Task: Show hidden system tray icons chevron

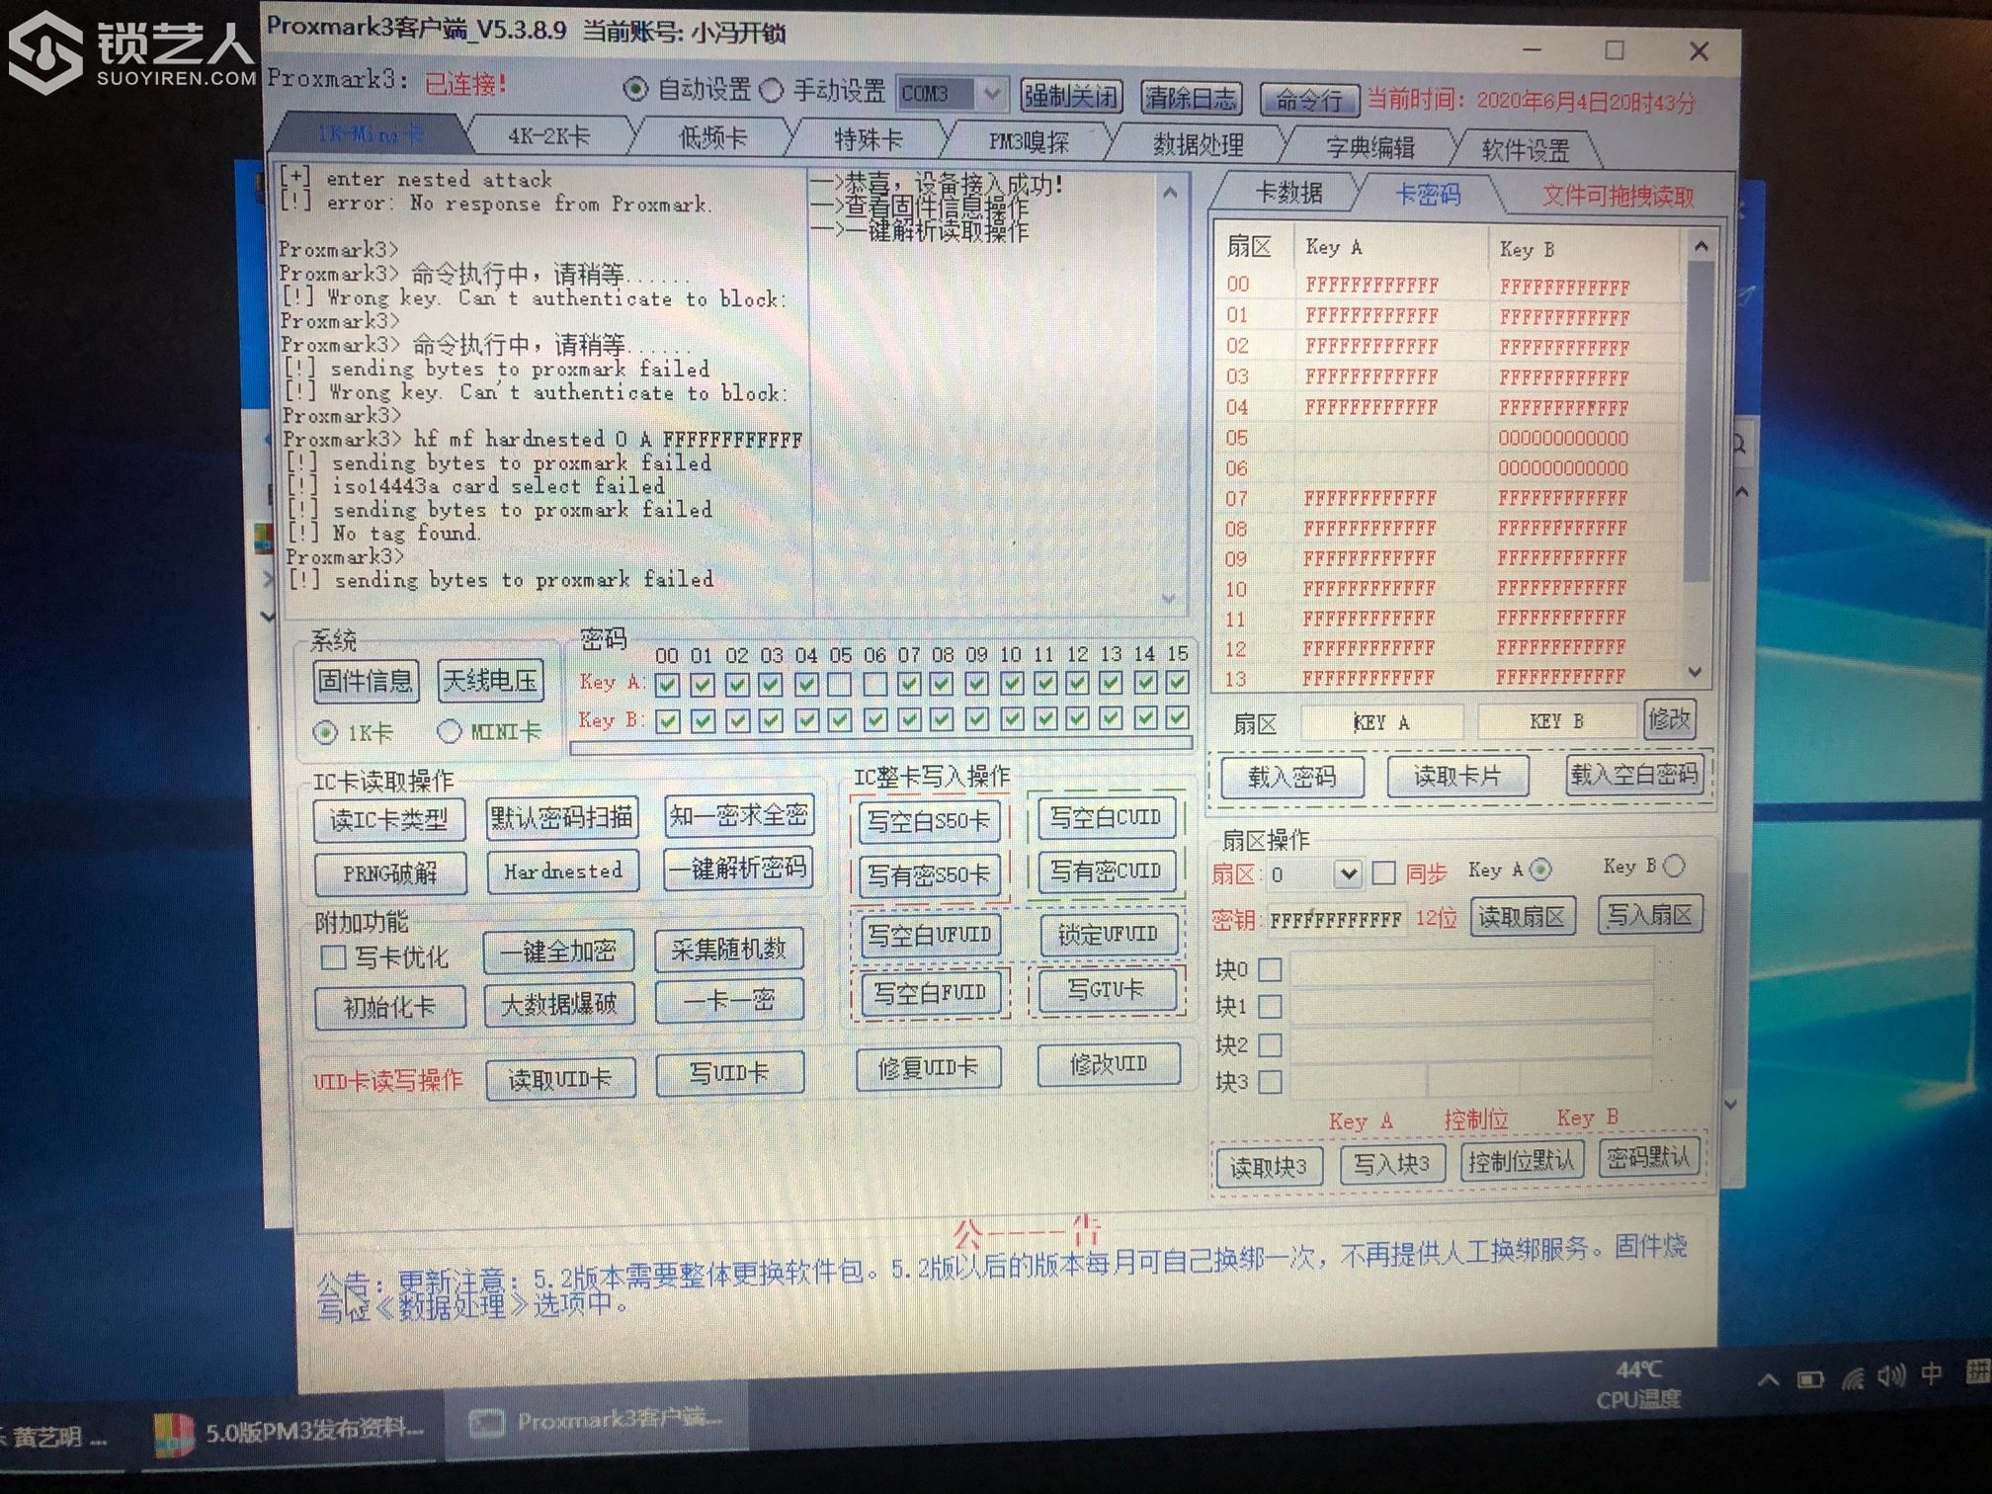Action: coord(1768,1379)
